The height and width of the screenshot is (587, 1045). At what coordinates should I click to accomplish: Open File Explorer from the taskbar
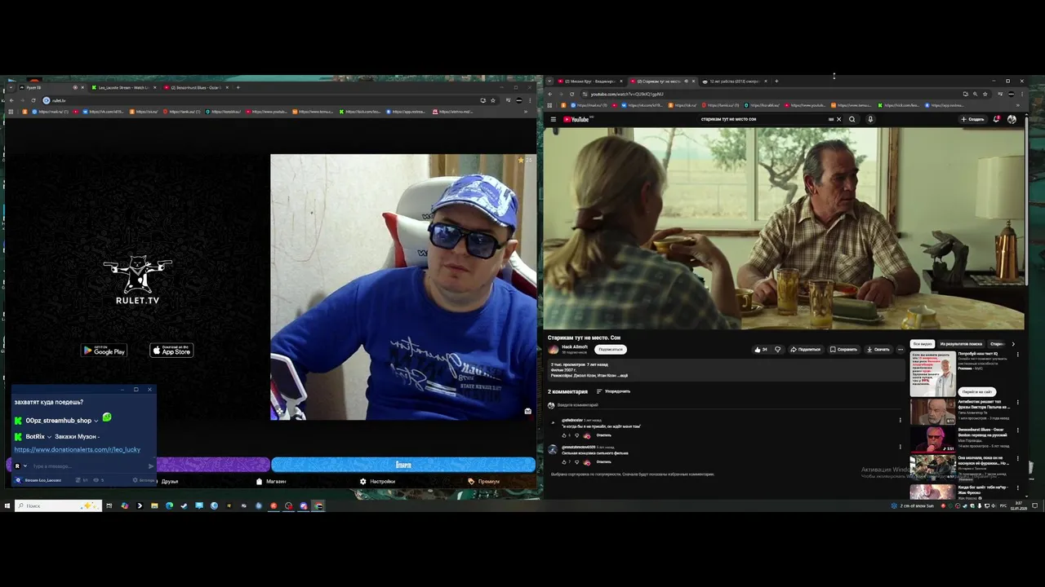click(154, 505)
